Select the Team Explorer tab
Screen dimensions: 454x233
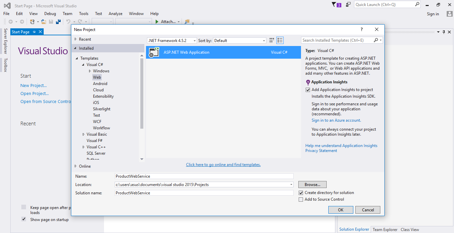385,229
